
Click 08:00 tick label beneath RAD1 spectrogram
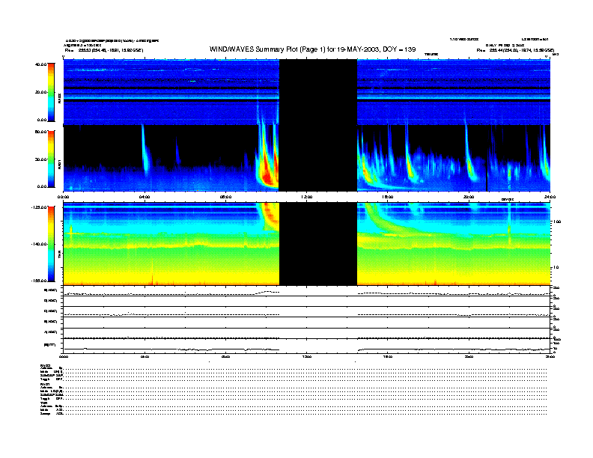pyautogui.click(x=225, y=197)
